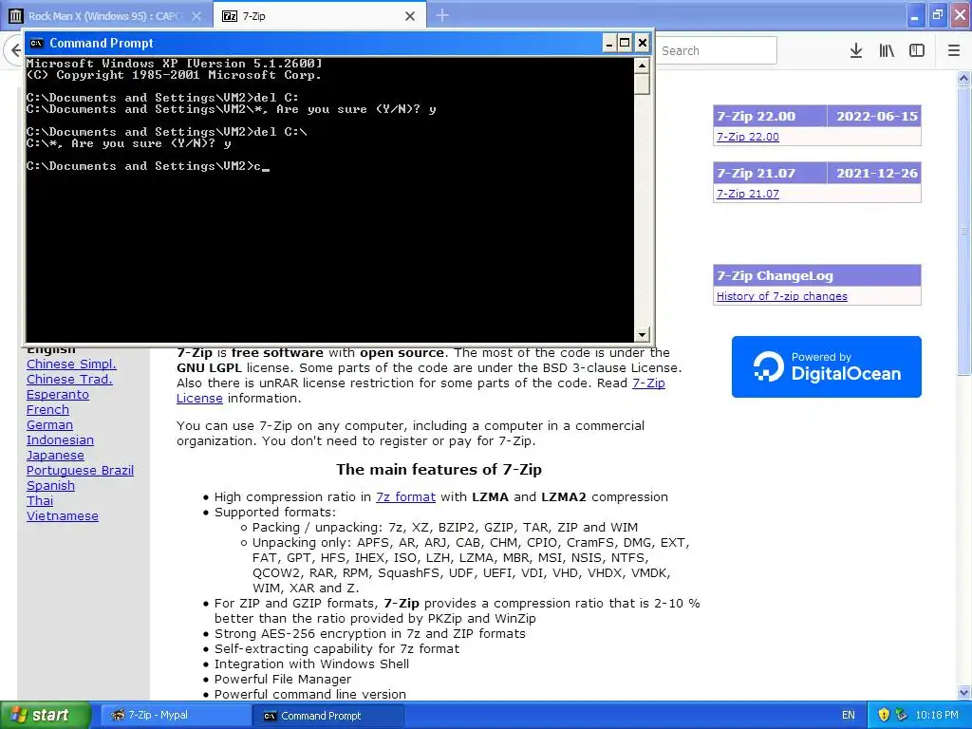Viewport: 972px width, 729px height.
Task: Click the 7-Zip ChangeLog header
Action: click(x=817, y=276)
